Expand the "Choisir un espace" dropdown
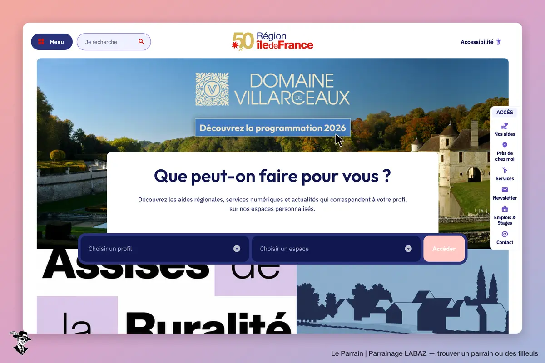The image size is (545, 363). pos(336,249)
